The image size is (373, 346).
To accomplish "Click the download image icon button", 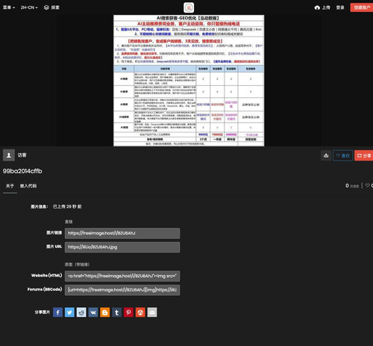I will pos(326,155).
